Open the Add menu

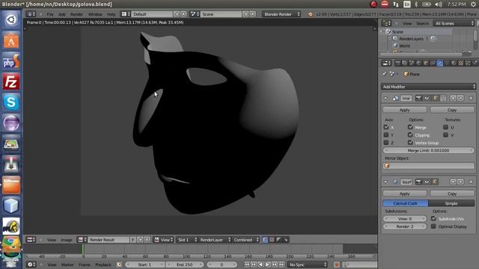62,14
